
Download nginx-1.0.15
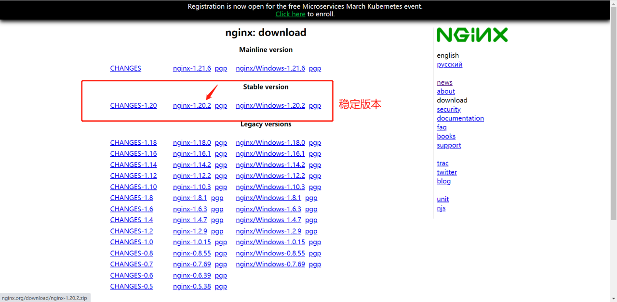click(x=192, y=242)
